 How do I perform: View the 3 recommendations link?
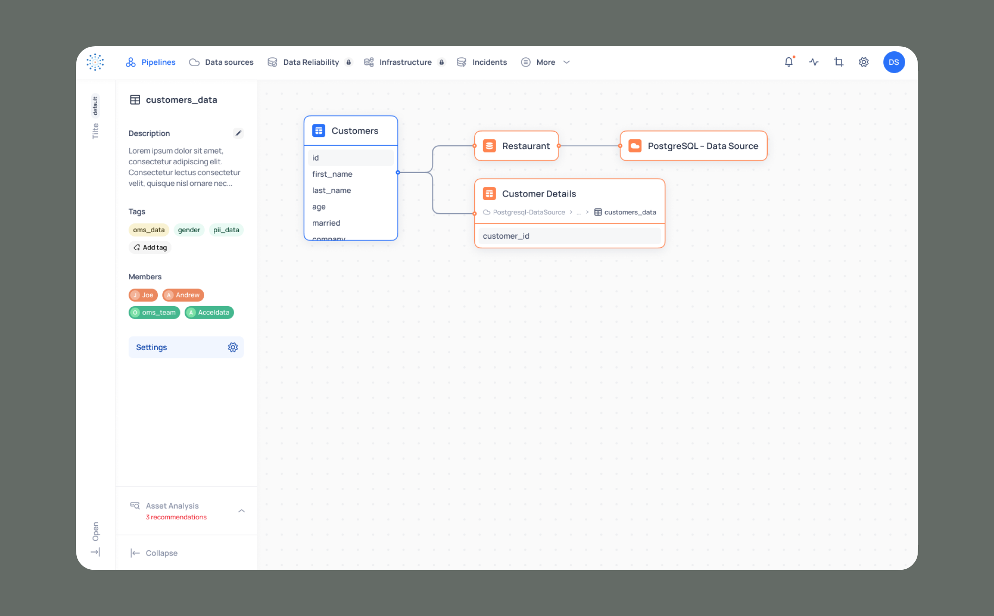[176, 517]
